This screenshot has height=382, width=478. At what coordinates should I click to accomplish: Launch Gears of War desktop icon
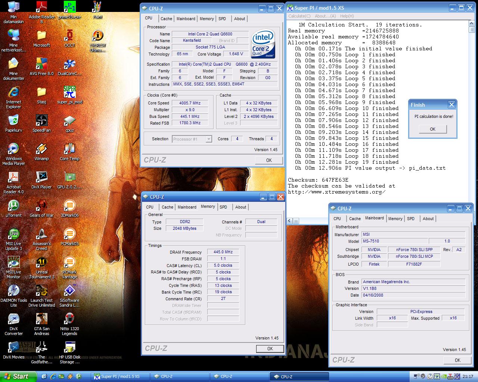click(41, 209)
